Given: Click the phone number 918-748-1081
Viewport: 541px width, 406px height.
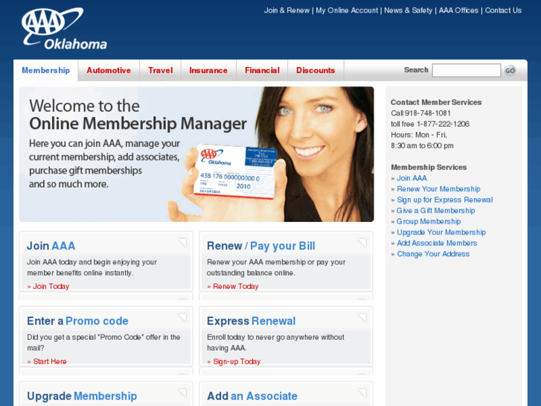Looking at the screenshot, I should pos(428,113).
